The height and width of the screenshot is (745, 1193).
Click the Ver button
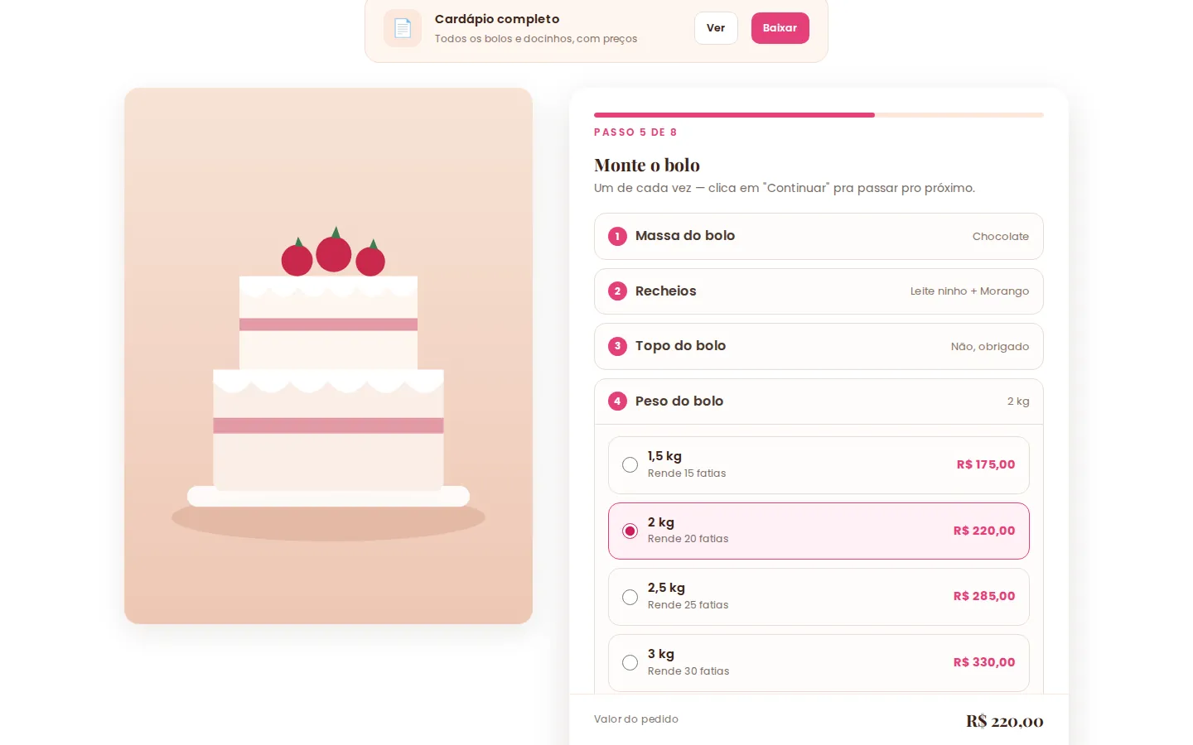pyautogui.click(x=716, y=28)
